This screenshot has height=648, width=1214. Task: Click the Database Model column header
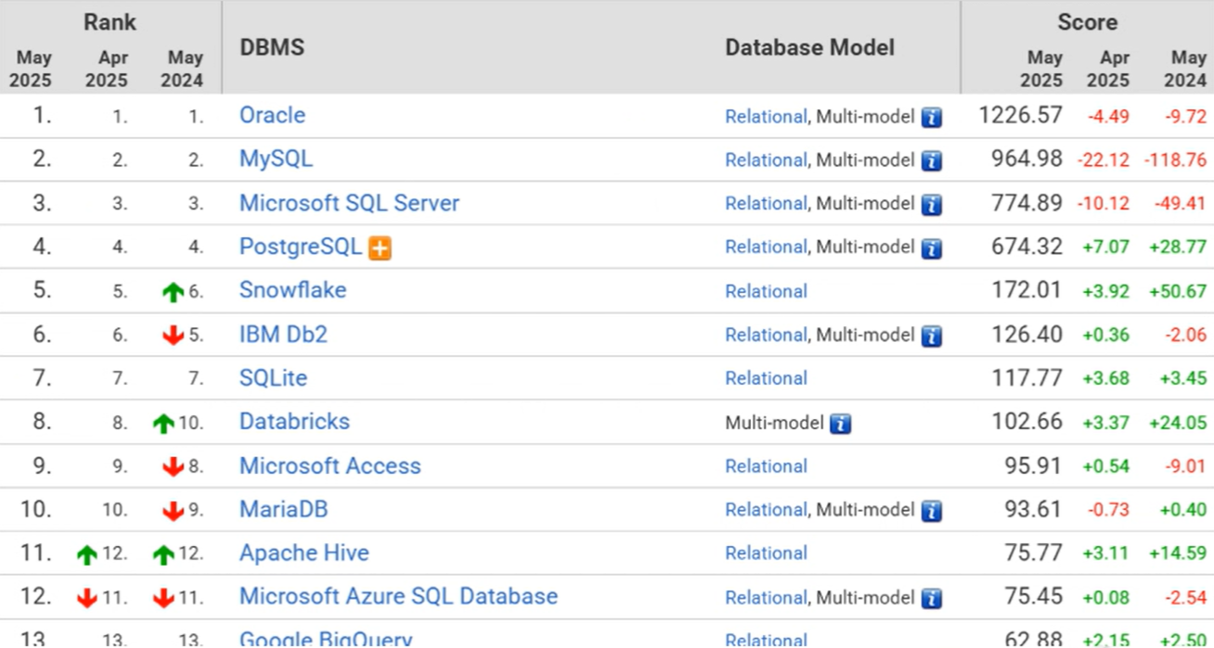[809, 47]
